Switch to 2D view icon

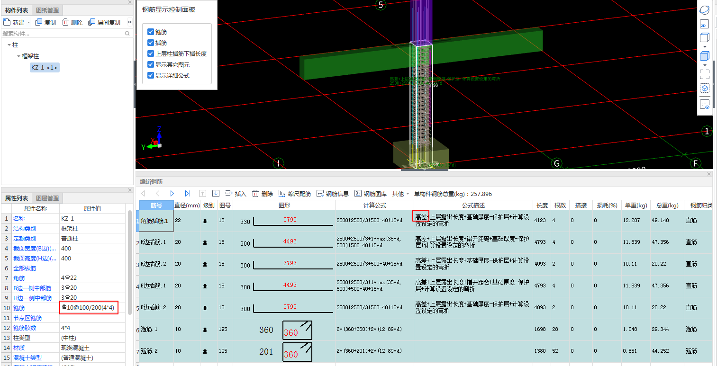point(704,25)
